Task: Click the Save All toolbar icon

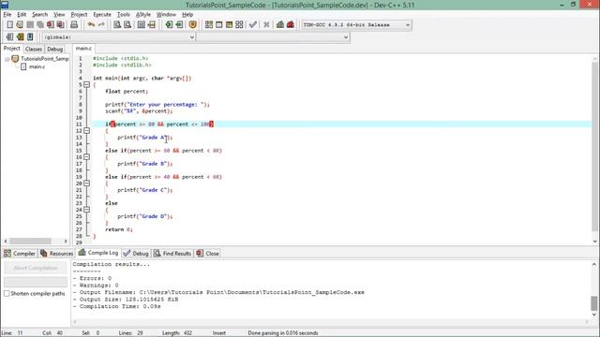Action: pos(40,25)
